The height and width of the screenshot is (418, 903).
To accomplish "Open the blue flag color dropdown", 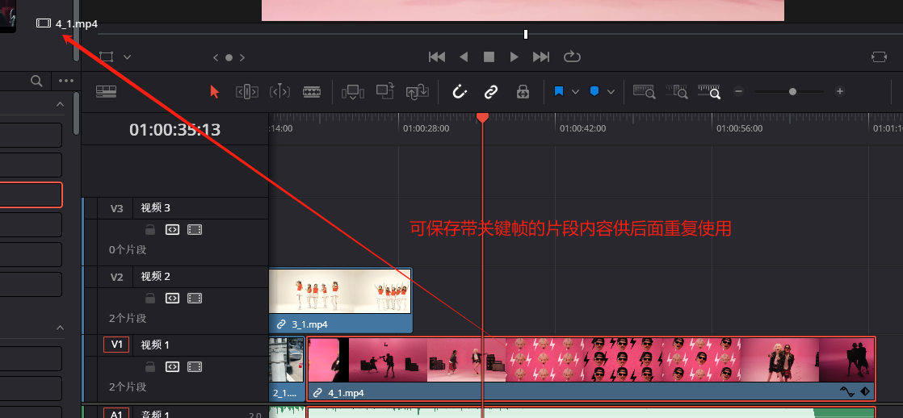I will (x=575, y=92).
